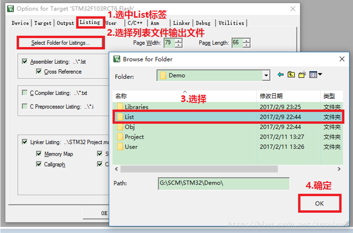Viewport: 353px width, 233px height.
Task: Open the C/C++ tab
Action: (x=135, y=23)
